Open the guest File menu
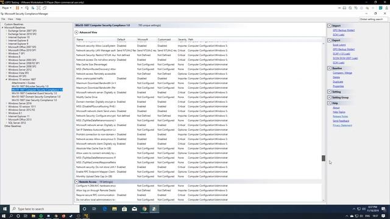390x219 pixels. tap(3, 19)
